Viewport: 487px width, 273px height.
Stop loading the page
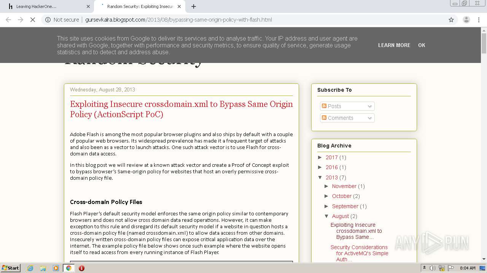click(33, 20)
